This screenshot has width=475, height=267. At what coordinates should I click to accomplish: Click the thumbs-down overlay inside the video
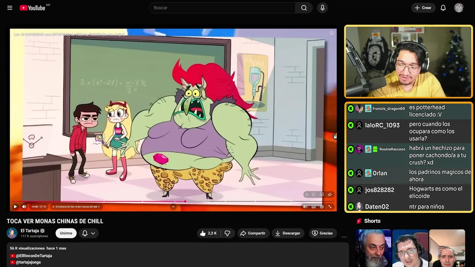(314, 194)
